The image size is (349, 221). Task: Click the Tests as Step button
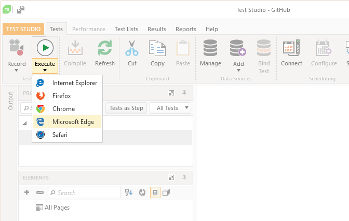(126, 108)
